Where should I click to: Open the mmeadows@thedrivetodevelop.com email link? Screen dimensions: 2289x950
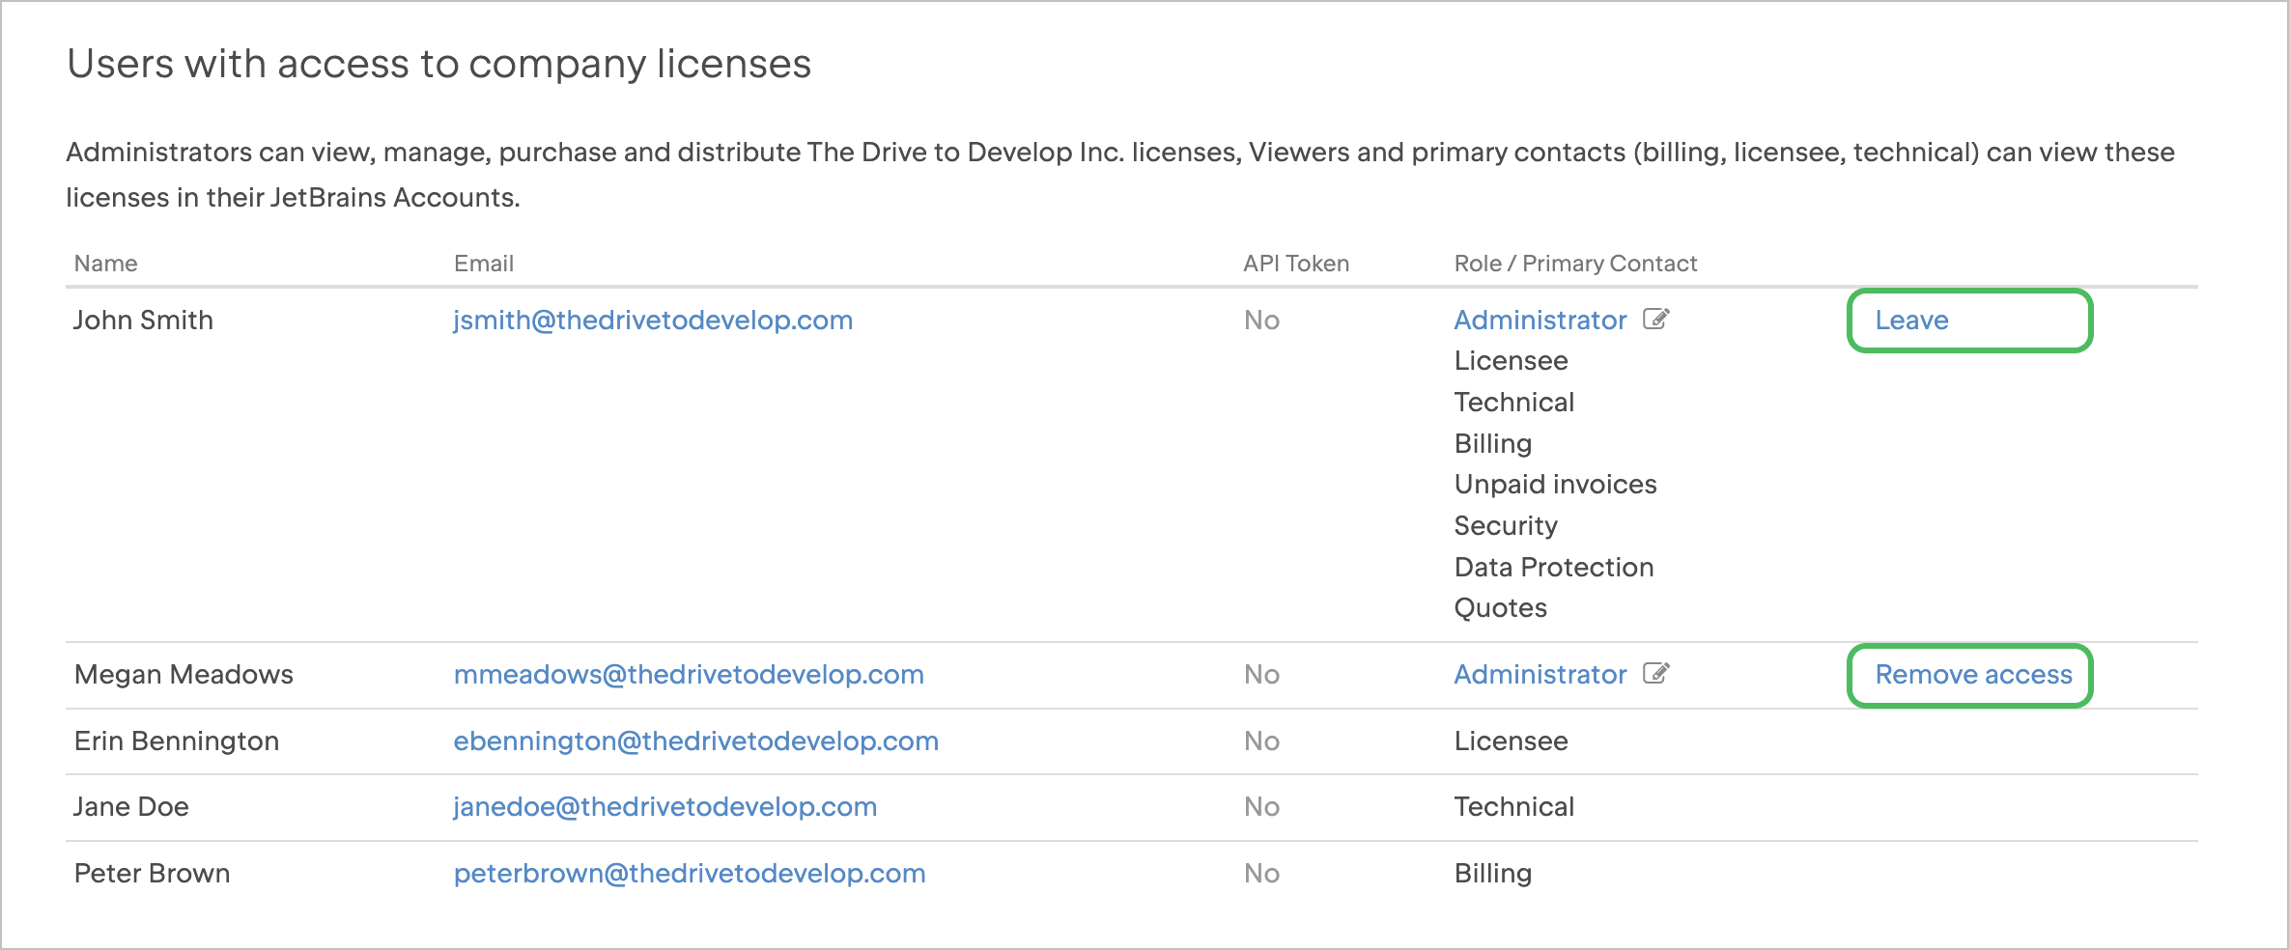pos(689,675)
